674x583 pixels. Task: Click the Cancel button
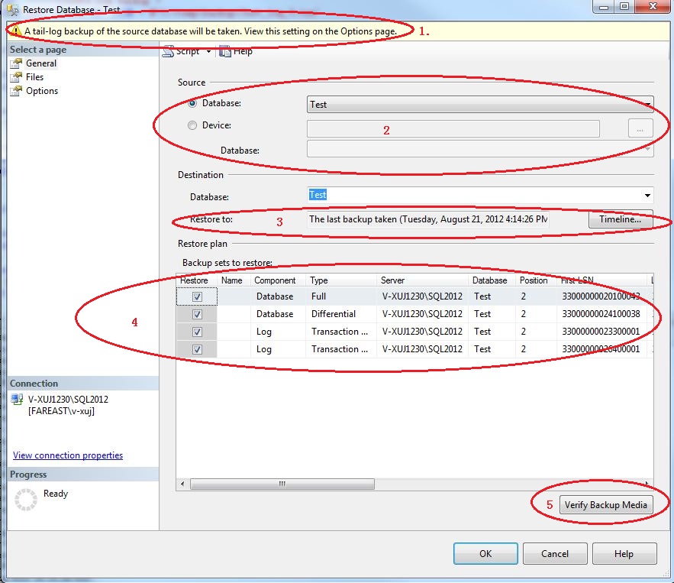click(554, 554)
